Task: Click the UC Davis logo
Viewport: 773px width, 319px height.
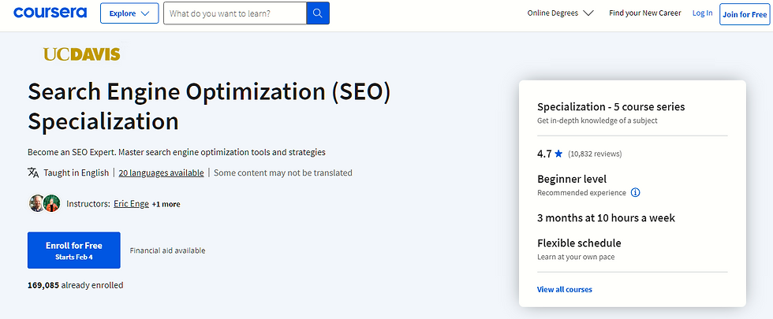Action: (x=81, y=54)
